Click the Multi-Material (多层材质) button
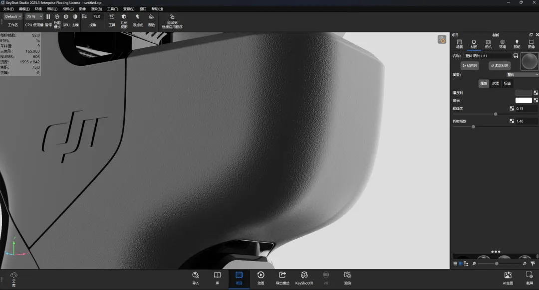The height and width of the screenshot is (290, 539). 500,66
